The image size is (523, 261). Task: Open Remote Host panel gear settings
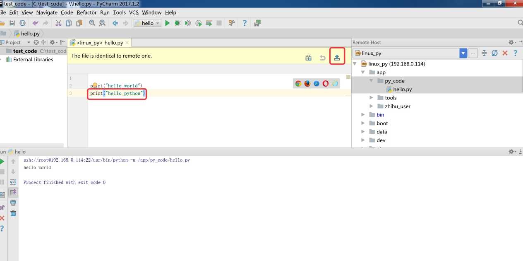click(x=512, y=42)
